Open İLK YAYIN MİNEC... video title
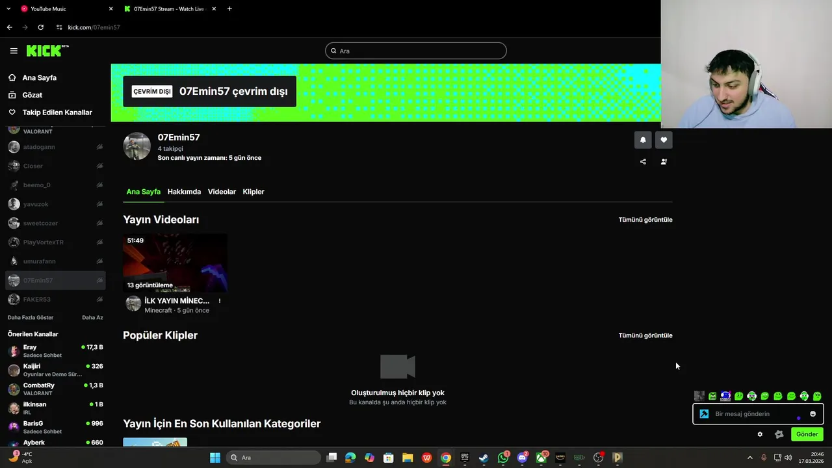Viewport: 832px width, 468px height. click(177, 301)
